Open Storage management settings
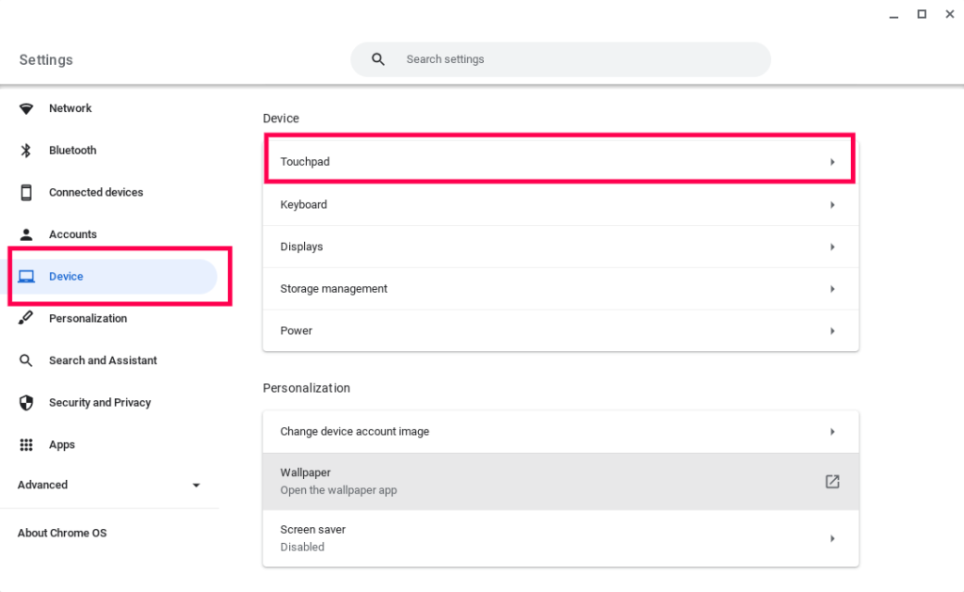 (560, 289)
